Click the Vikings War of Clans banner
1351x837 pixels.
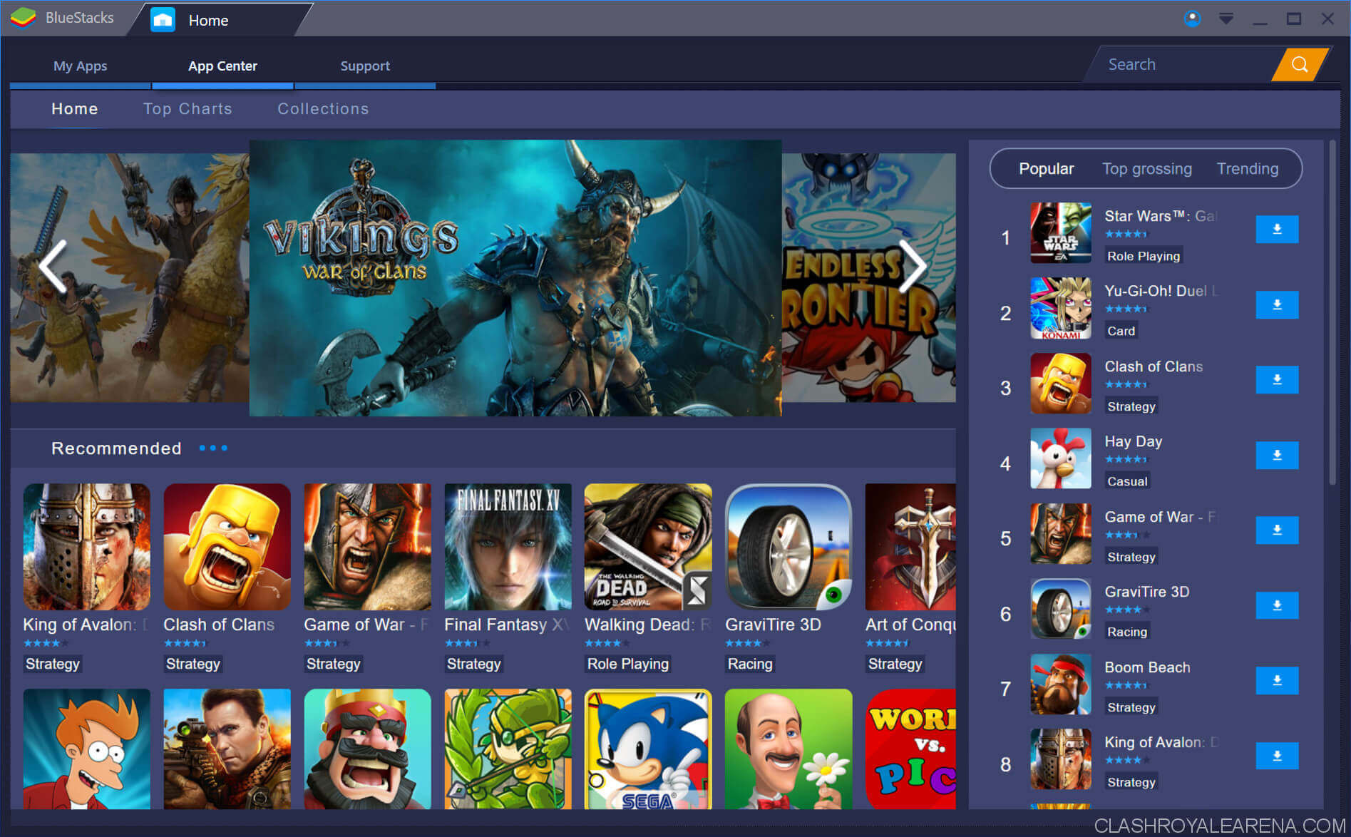pyautogui.click(x=515, y=278)
